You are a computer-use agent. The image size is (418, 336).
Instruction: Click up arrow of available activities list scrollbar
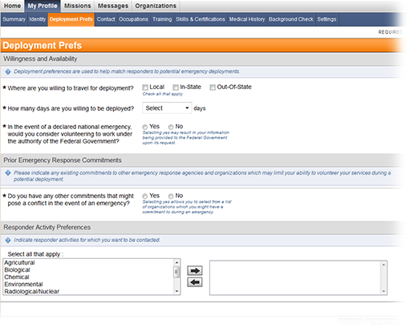coord(177,262)
